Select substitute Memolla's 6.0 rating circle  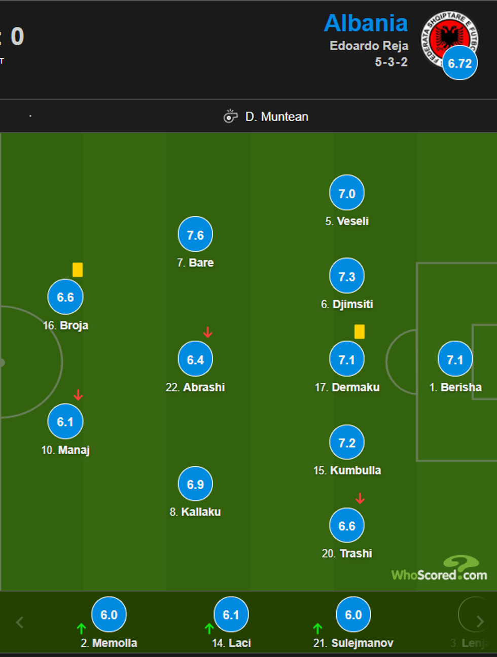click(x=109, y=614)
